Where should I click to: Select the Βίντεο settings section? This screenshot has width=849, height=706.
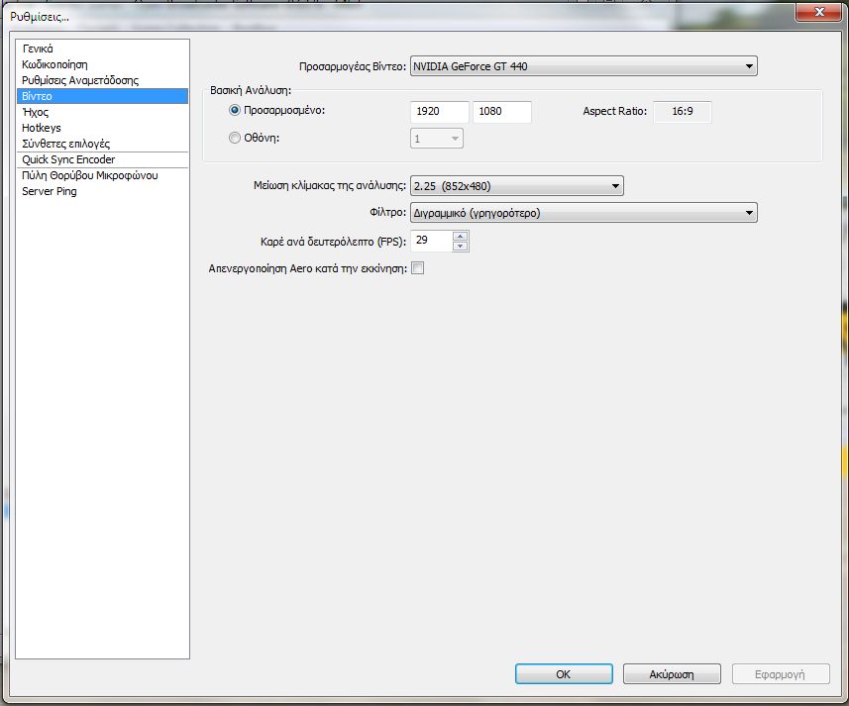point(102,96)
